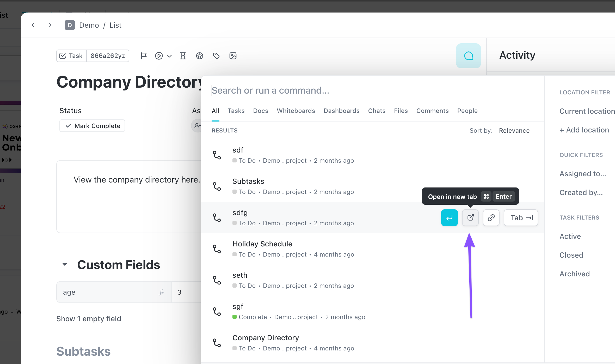
Task: Open the Activity chat bubble icon
Action: tap(468, 56)
